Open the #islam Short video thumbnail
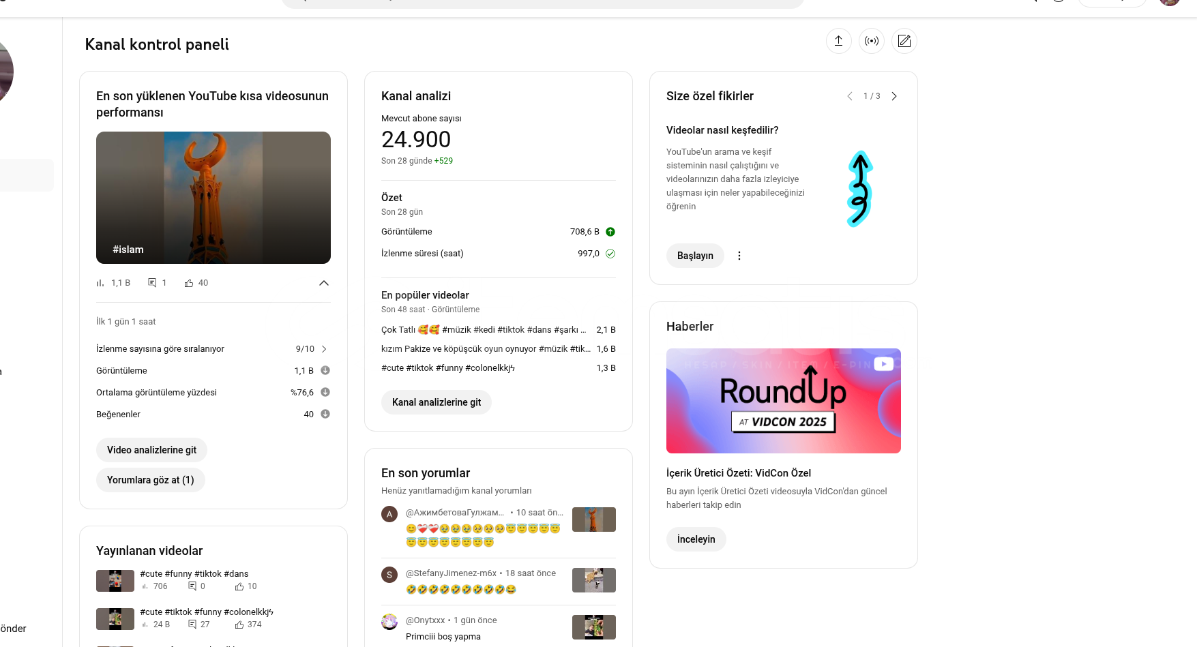This screenshot has height=647, width=1197. (x=213, y=198)
